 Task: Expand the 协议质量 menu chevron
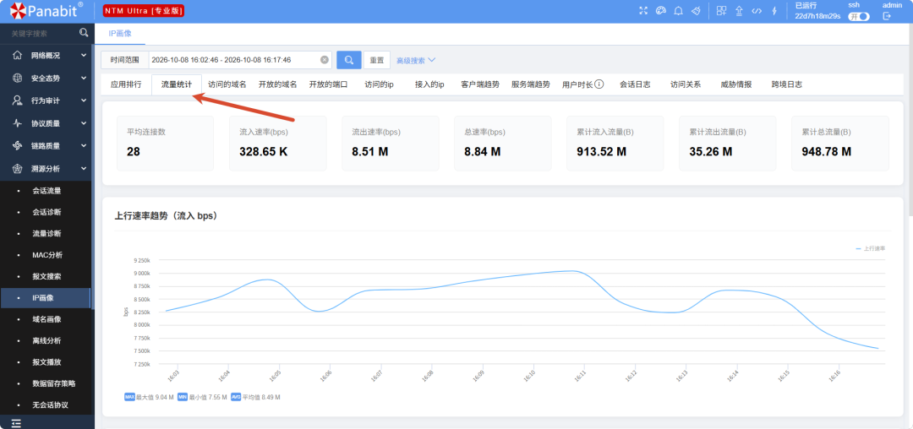point(84,123)
